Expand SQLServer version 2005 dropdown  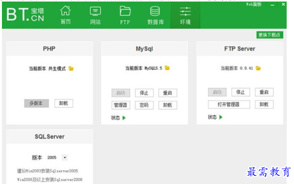pyautogui.click(x=65, y=157)
